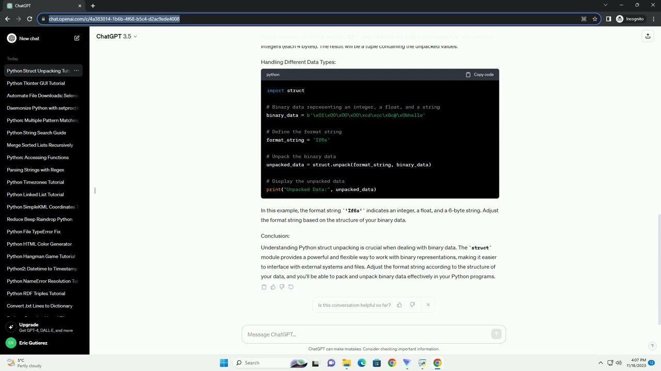
Task: Click the Incognito profile indicator
Action: (630, 19)
